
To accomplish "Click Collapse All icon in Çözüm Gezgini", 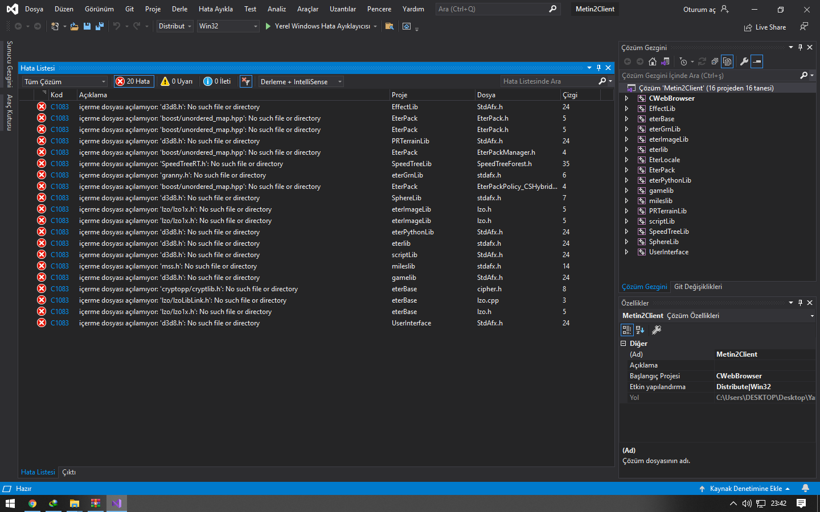I will click(715, 61).
